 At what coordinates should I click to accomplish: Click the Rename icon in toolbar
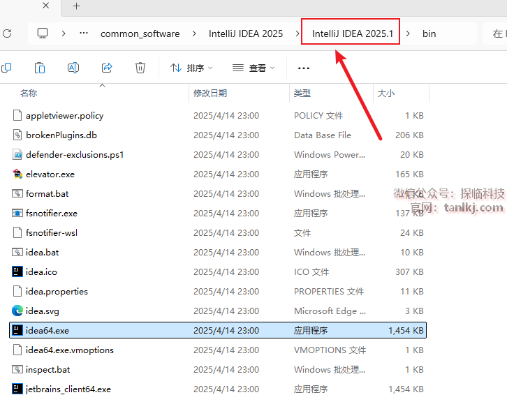point(73,68)
